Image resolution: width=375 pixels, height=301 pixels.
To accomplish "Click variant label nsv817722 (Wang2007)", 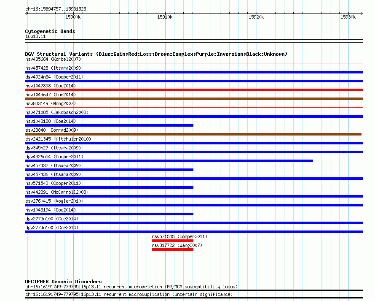I will point(177,245).
